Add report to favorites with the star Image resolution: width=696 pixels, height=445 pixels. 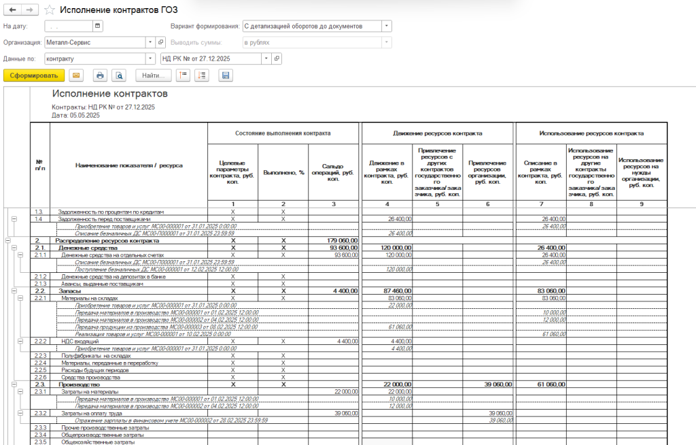tap(50, 10)
